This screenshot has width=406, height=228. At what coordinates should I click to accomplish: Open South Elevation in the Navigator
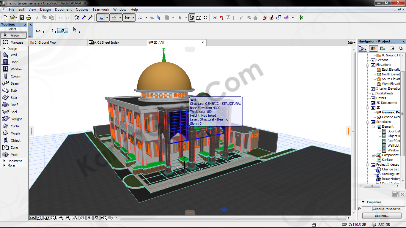click(391, 79)
